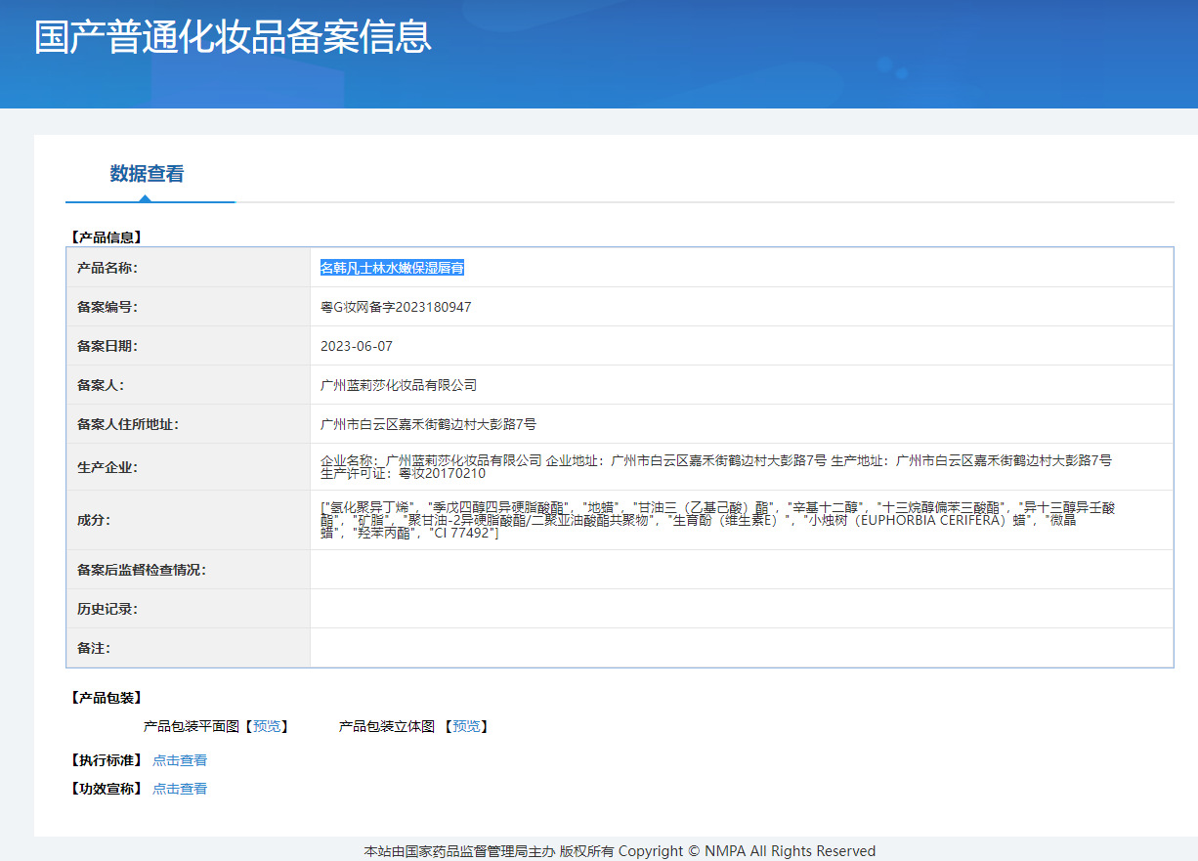The image size is (1198, 861).
Task: Click address value in 备案人住所地址 row
Action: (x=428, y=424)
